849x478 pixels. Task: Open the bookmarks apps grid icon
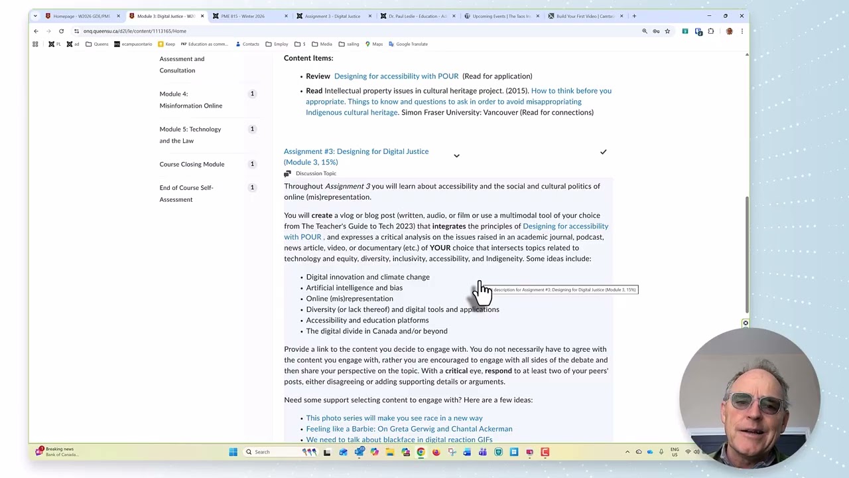pos(35,44)
